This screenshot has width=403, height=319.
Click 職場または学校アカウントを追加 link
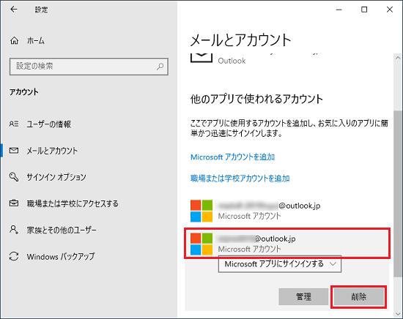coord(240,178)
